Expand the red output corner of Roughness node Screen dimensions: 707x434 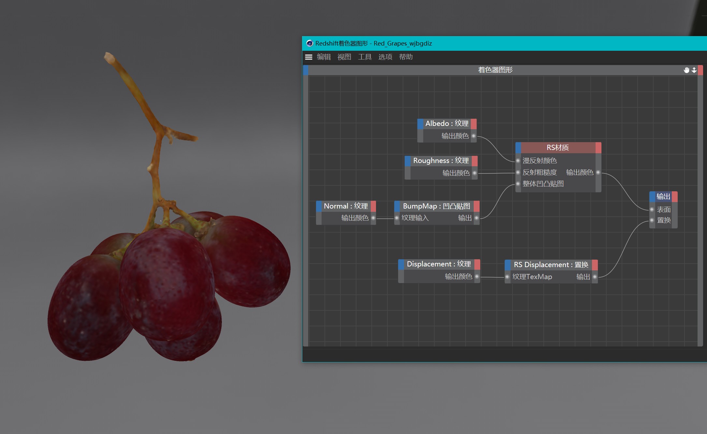(475, 161)
